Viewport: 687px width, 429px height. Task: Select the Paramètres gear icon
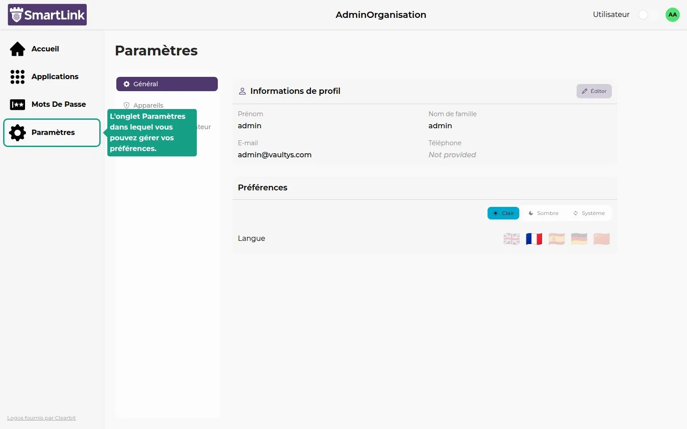pyautogui.click(x=17, y=132)
